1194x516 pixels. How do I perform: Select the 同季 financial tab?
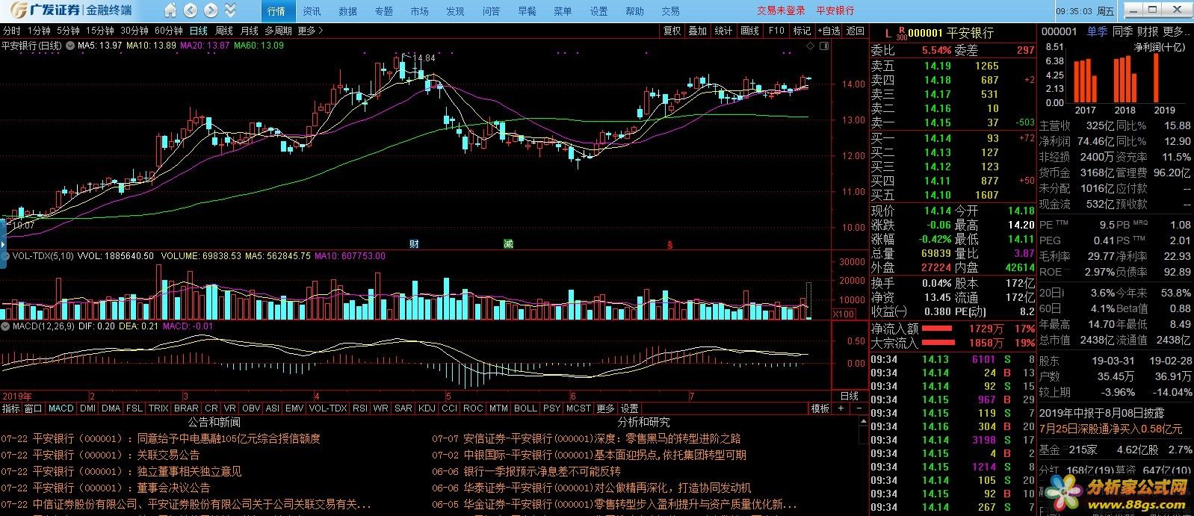(1122, 31)
